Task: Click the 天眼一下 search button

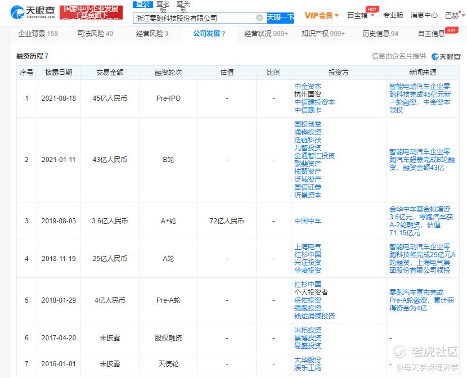Action: pos(280,17)
